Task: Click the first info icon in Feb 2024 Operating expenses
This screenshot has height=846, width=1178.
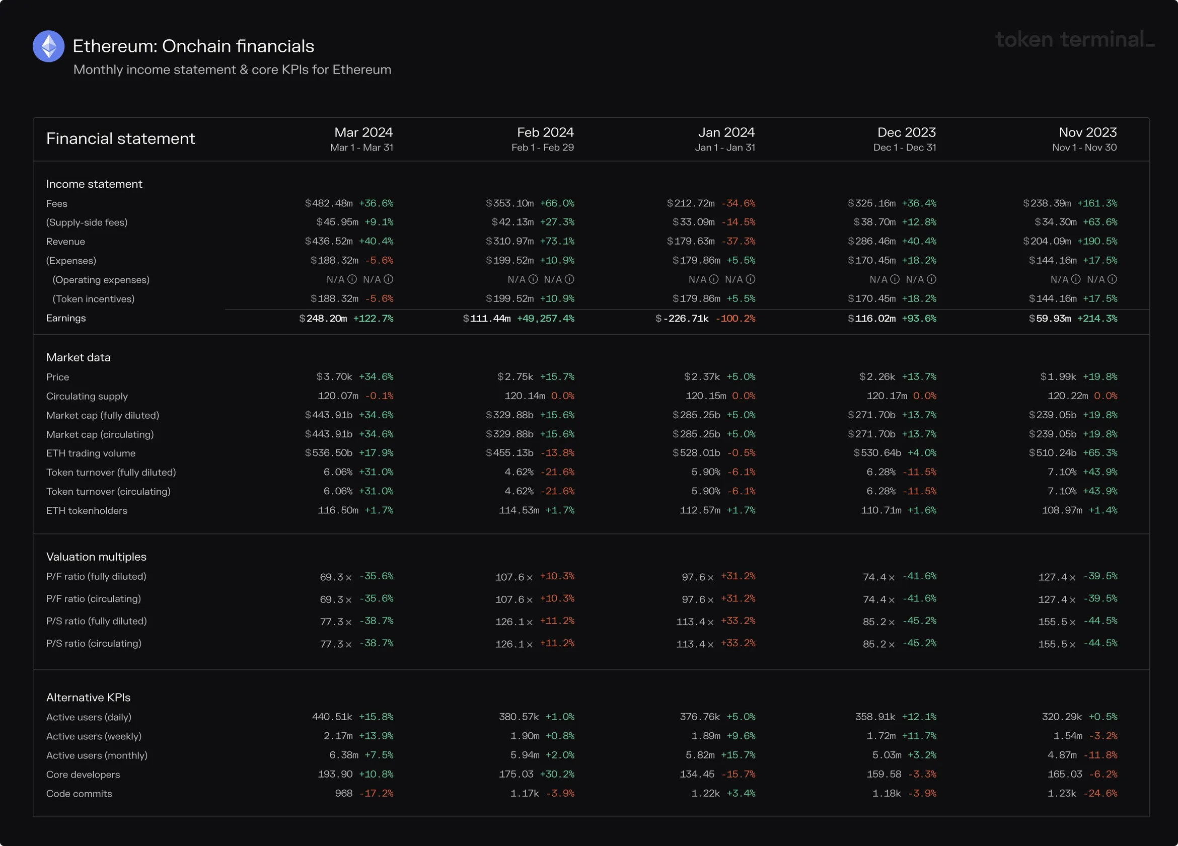Action: pyautogui.click(x=534, y=279)
